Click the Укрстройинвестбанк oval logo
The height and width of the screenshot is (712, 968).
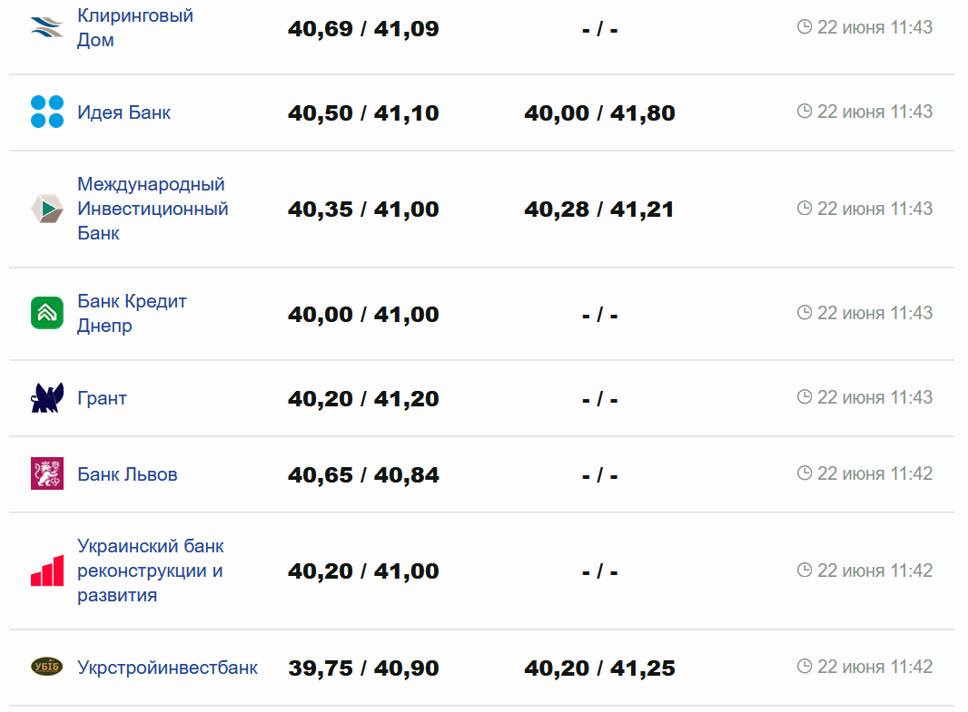pyautogui.click(x=47, y=667)
